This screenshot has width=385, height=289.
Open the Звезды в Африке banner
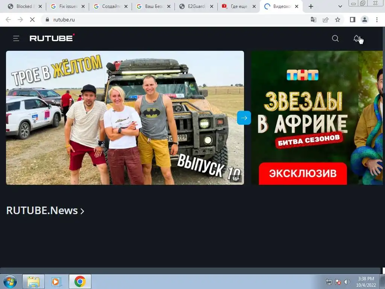click(x=317, y=118)
